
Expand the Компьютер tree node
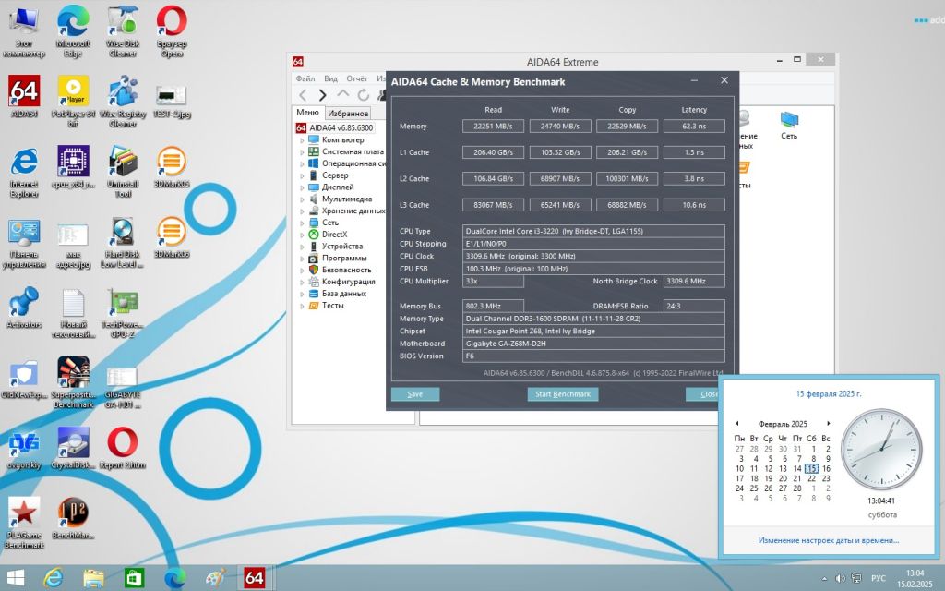coord(303,140)
